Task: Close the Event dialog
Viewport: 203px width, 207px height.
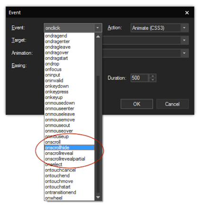Action: click(187, 13)
